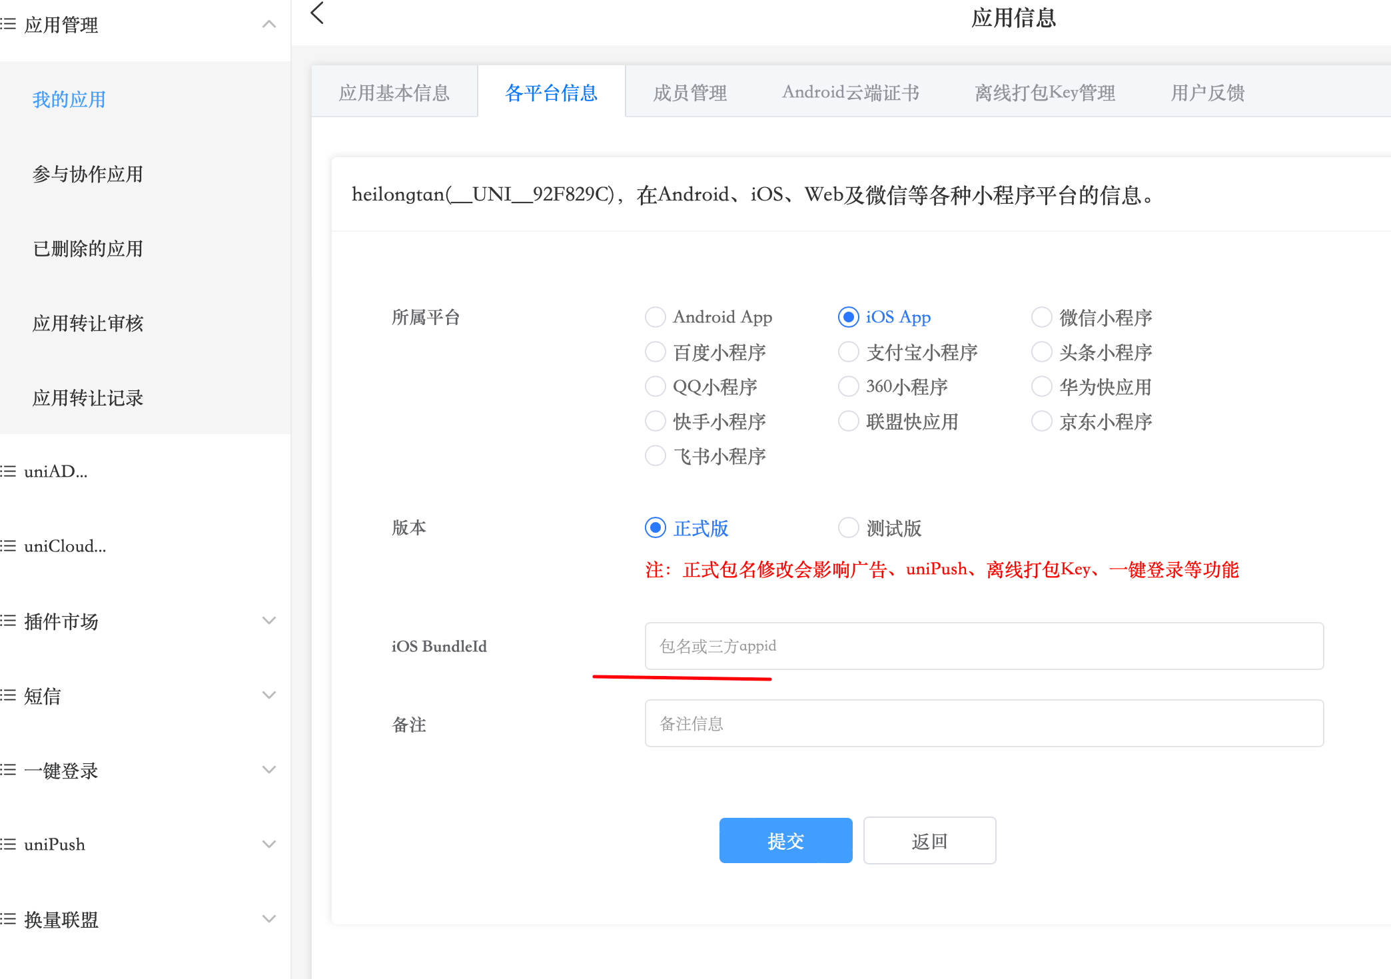Click list icon beside uniCloud menu
Image resolution: width=1391 pixels, height=979 pixels.
(8, 546)
